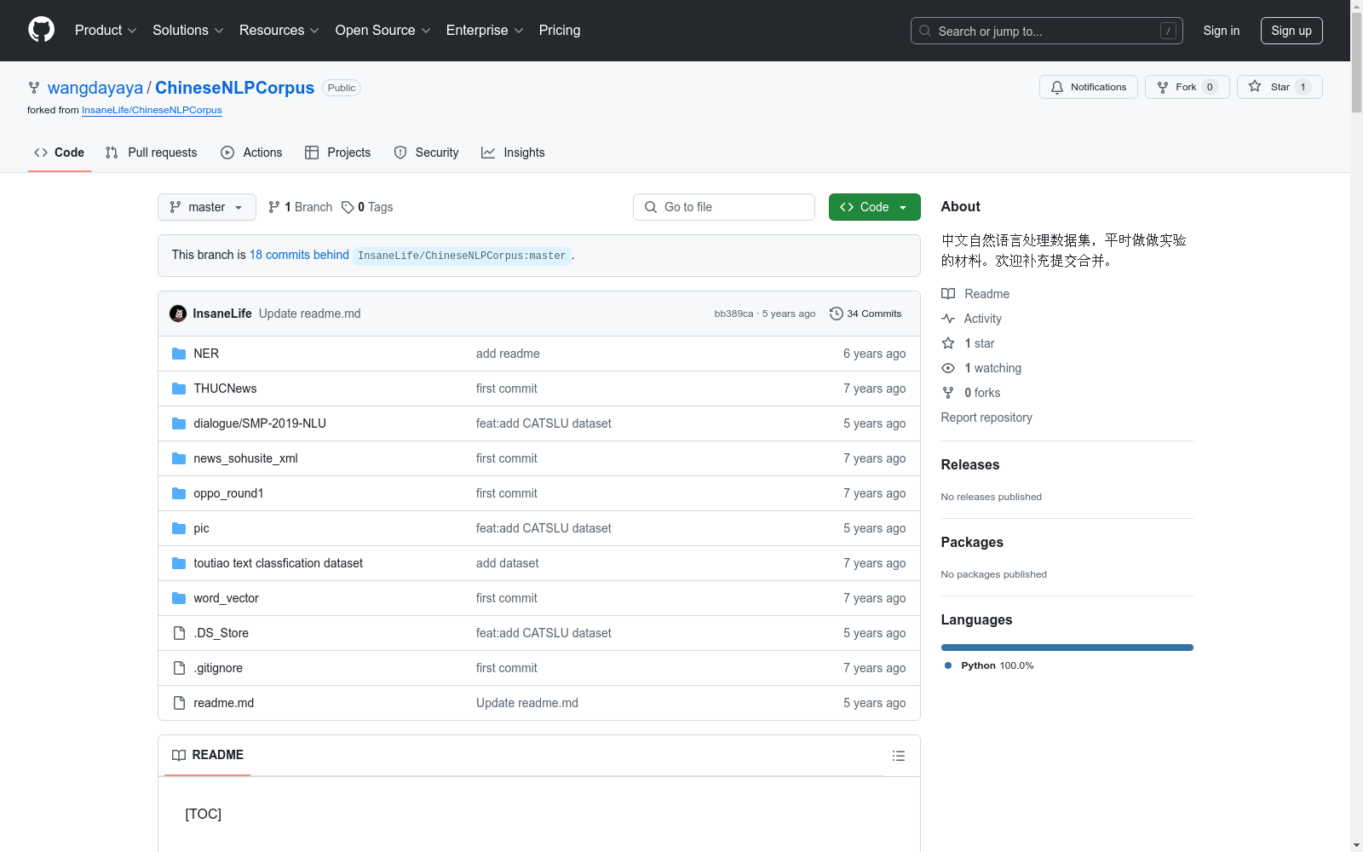Click the eye icon beside '1 watching'
This screenshot has height=852, width=1363.
[948, 368]
